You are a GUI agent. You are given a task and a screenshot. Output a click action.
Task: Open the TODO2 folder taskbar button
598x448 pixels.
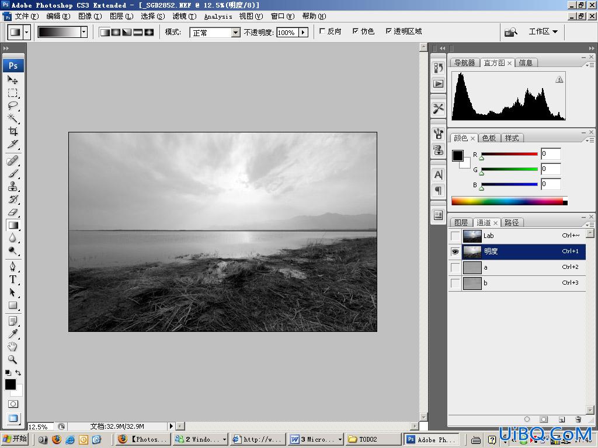pyautogui.click(x=374, y=439)
